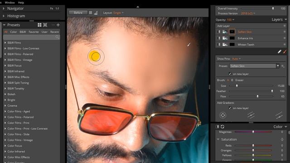Click the targeted adjustment icon beside Saturation
The height and width of the screenshot is (163, 290).
pos(282,139)
